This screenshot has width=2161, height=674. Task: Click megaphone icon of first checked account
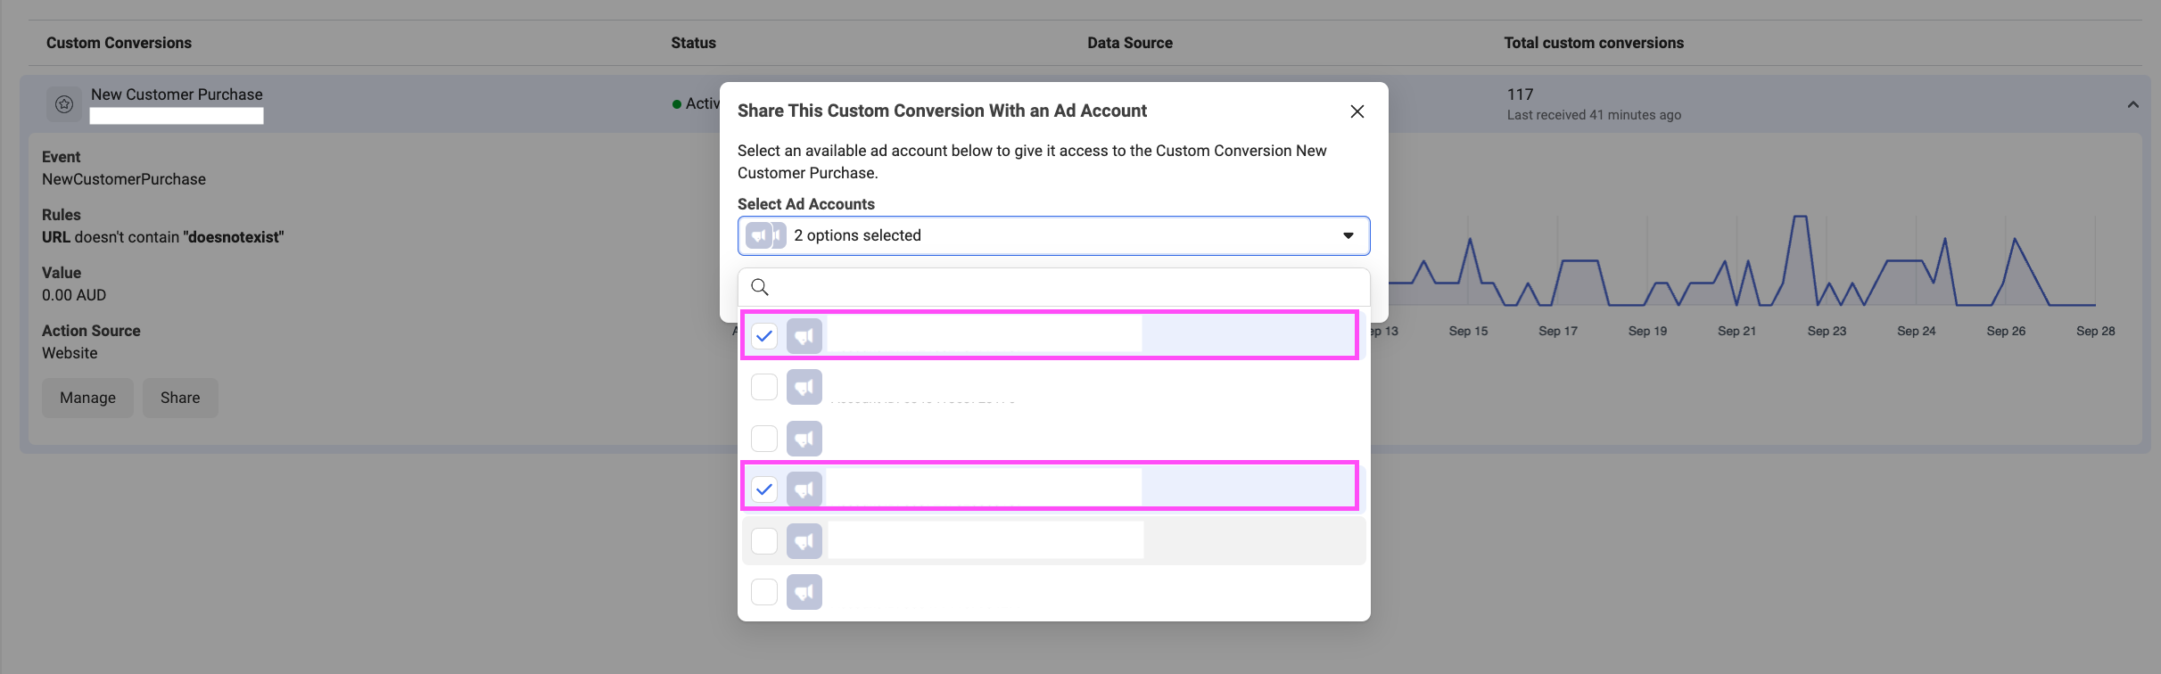click(804, 336)
